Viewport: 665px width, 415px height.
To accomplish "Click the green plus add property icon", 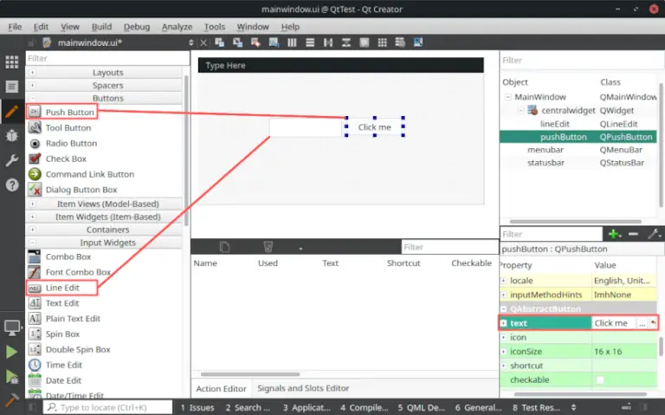I will (614, 234).
